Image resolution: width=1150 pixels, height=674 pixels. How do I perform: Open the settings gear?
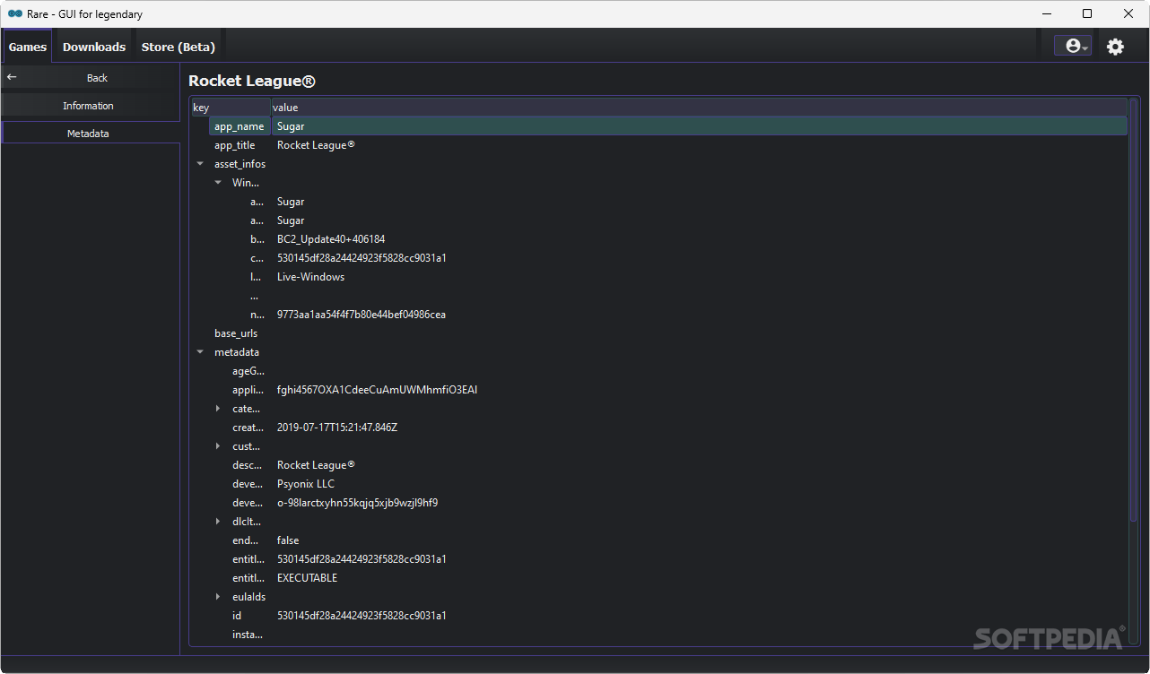click(x=1115, y=47)
